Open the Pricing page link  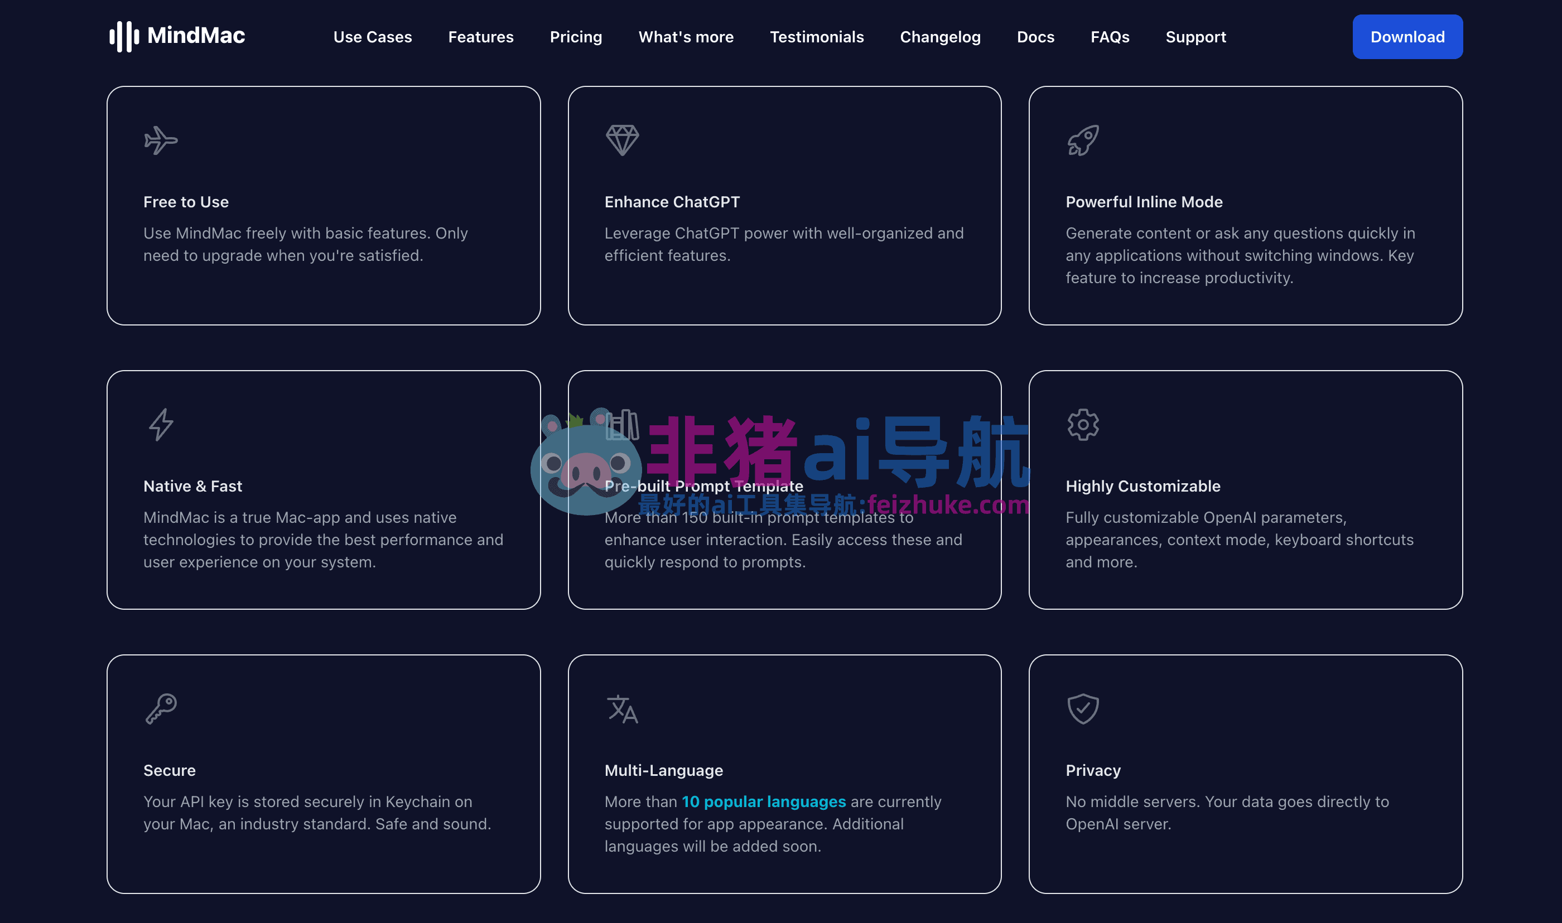(576, 37)
